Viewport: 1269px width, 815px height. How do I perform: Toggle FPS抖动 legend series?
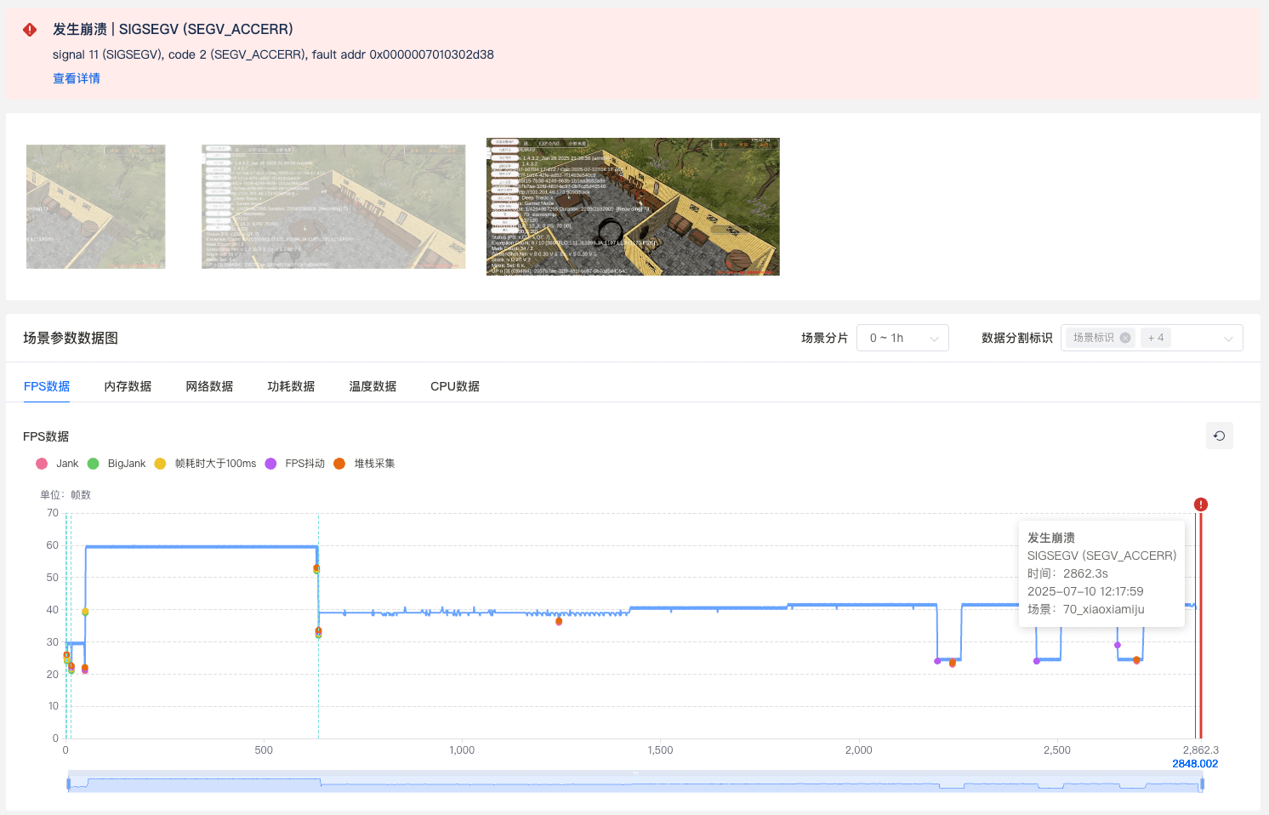pyautogui.click(x=295, y=464)
